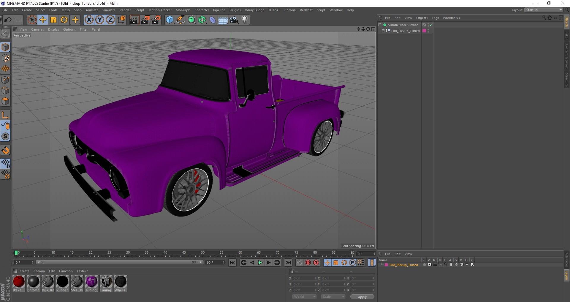Select the Scale tool
The image size is (570, 302).
coord(53,20)
